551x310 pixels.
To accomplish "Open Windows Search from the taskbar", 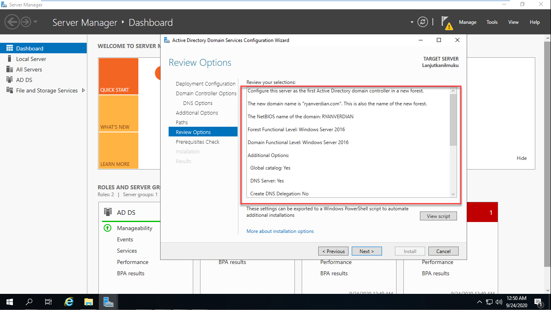I will (x=28, y=302).
